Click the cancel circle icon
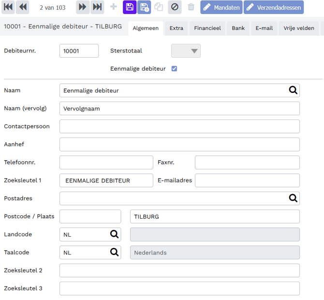This screenshot has width=324, height=300. [175, 7]
